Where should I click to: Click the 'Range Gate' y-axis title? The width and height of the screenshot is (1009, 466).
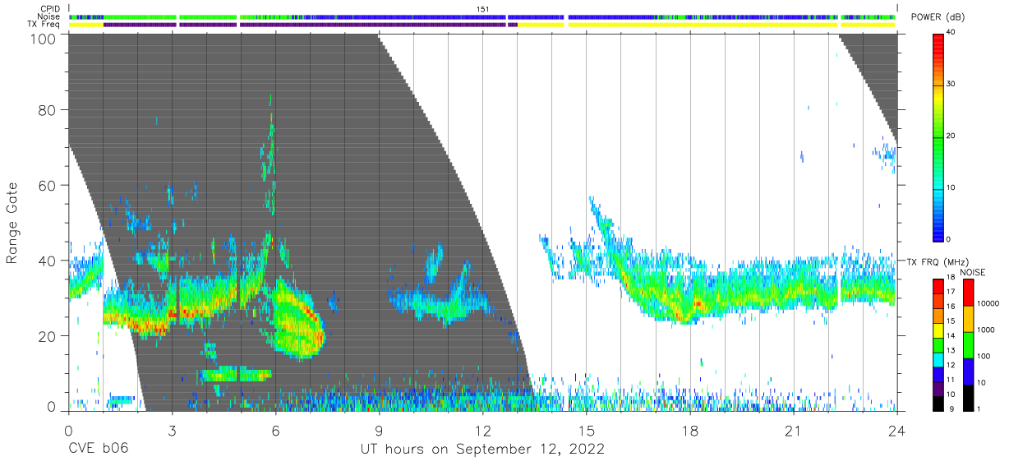tap(12, 223)
